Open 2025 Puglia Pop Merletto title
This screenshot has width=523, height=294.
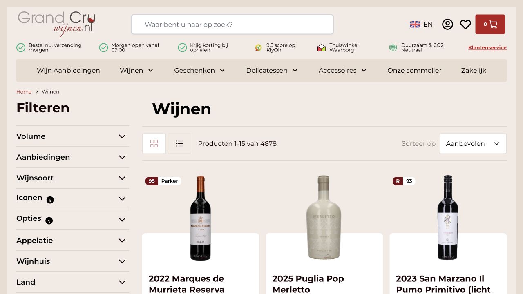[308, 284]
